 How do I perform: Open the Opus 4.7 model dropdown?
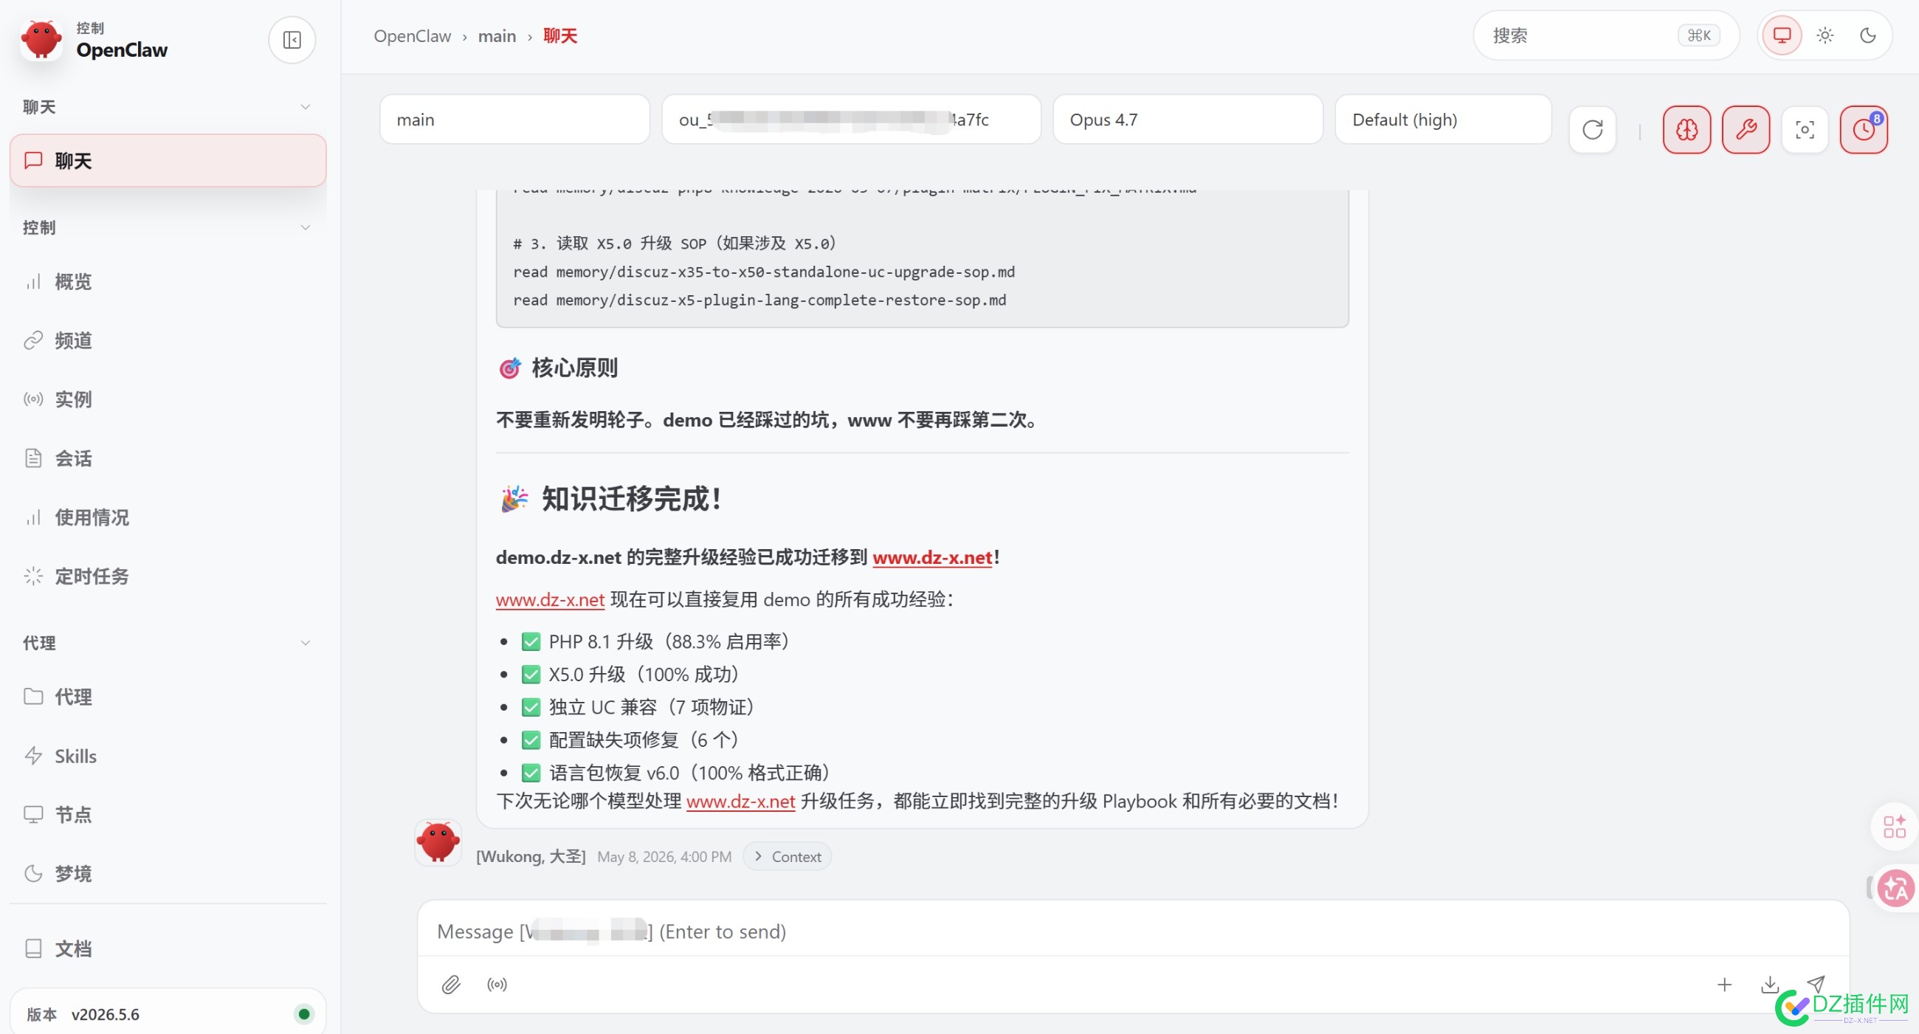[x=1188, y=119]
